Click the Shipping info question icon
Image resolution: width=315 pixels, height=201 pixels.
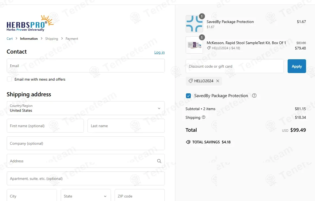tap(204, 117)
